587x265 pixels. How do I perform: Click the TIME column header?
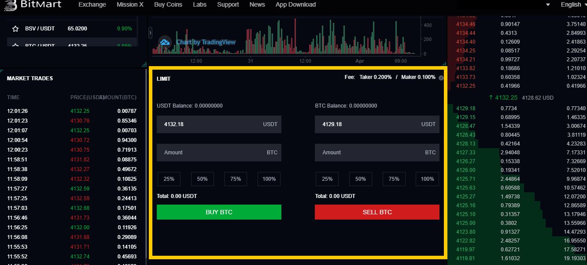13,97
